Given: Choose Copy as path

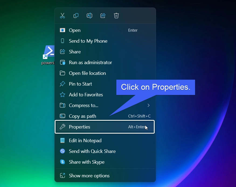Looking at the screenshot, I should pyautogui.click(x=105, y=116).
